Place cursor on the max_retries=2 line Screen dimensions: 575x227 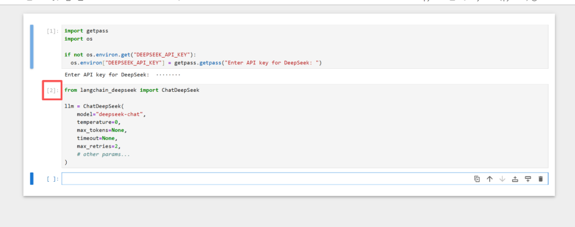point(99,146)
